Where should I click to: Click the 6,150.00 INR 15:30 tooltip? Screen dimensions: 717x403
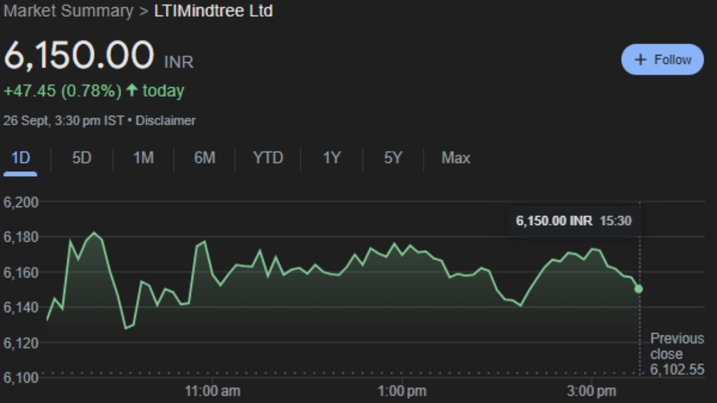(573, 221)
